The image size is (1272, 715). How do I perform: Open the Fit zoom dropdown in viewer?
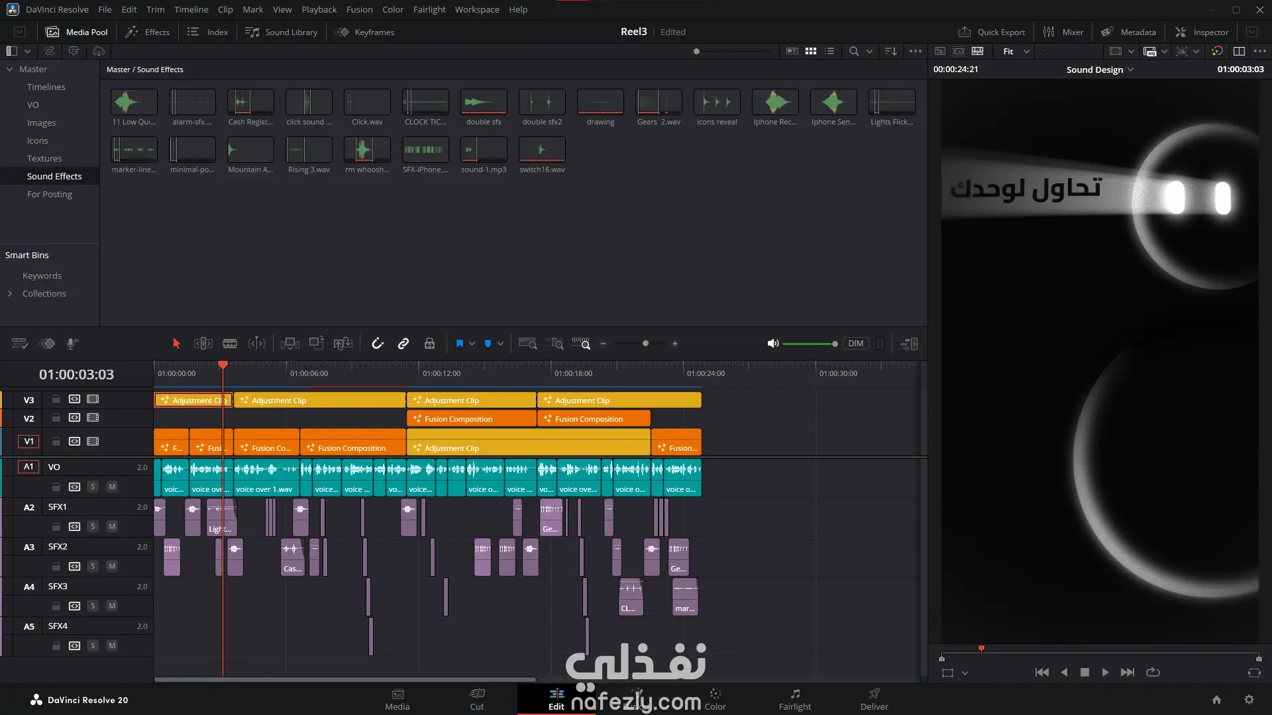1016,51
